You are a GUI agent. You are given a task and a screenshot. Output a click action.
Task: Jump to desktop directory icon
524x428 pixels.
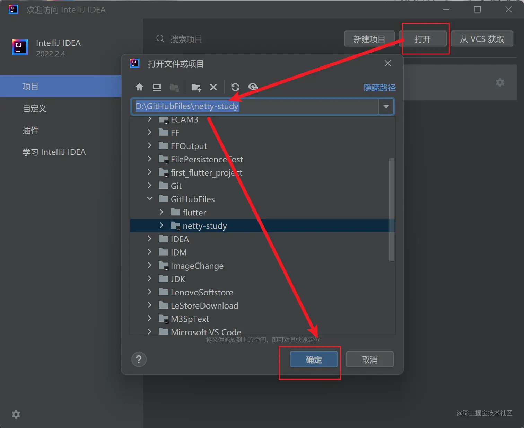click(x=157, y=87)
